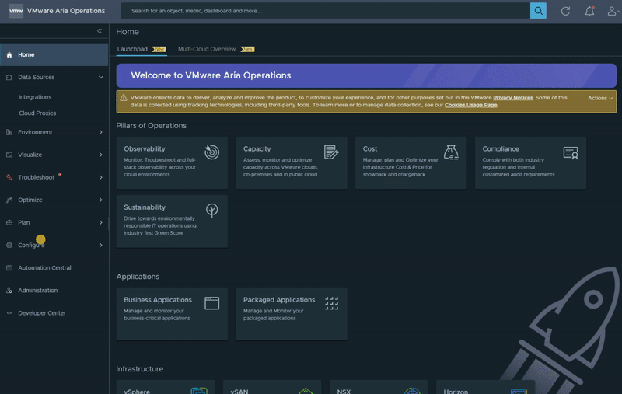
Task: Expand the Plan menu chevron
Action: pyautogui.click(x=101, y=222)
